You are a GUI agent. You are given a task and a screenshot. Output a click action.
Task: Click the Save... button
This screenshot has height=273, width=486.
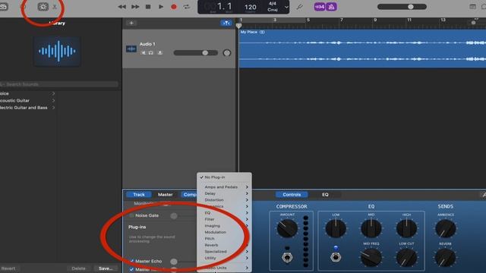pos(106,268)
